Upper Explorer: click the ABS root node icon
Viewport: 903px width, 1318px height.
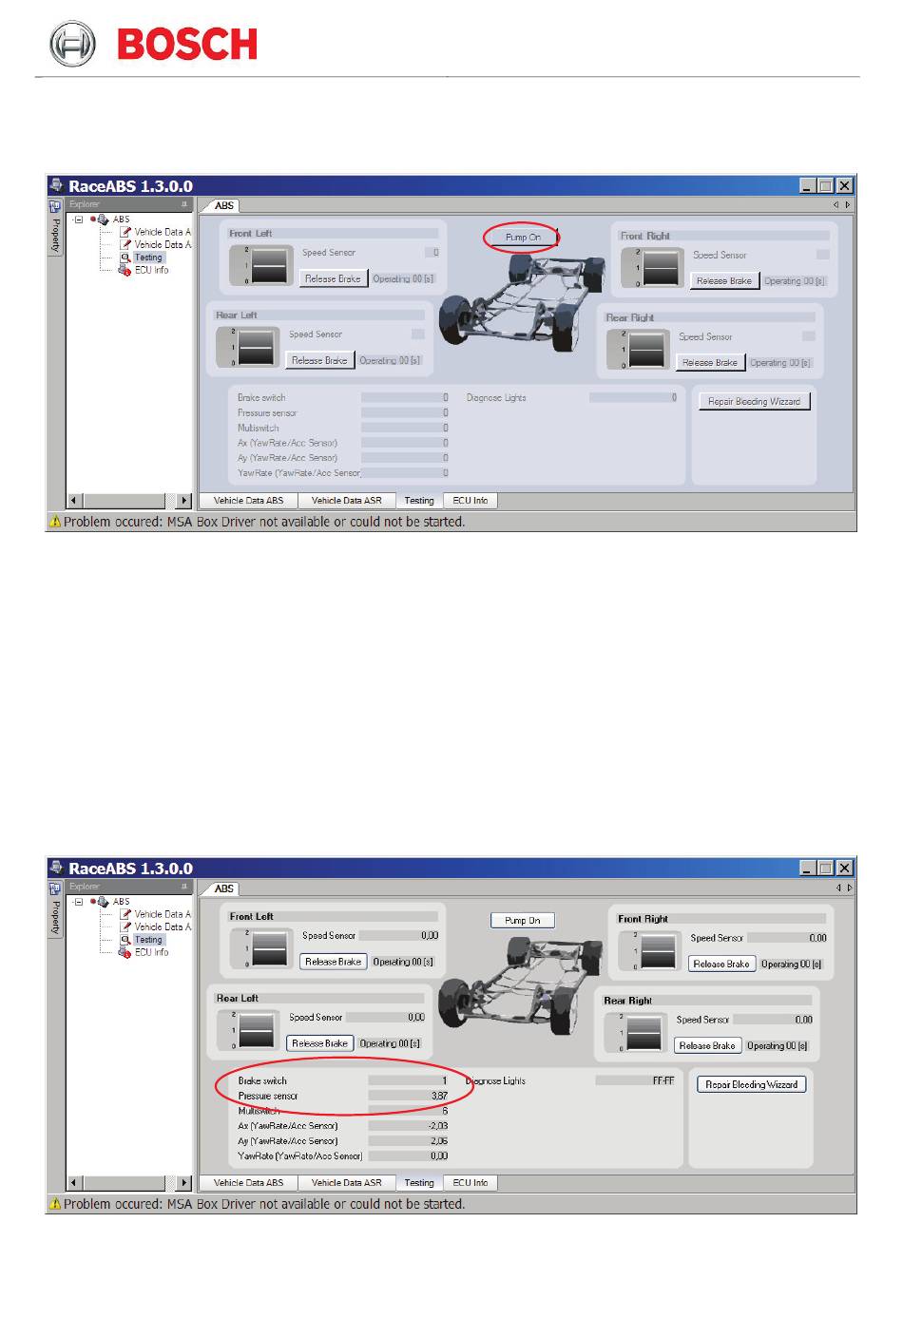101,220
